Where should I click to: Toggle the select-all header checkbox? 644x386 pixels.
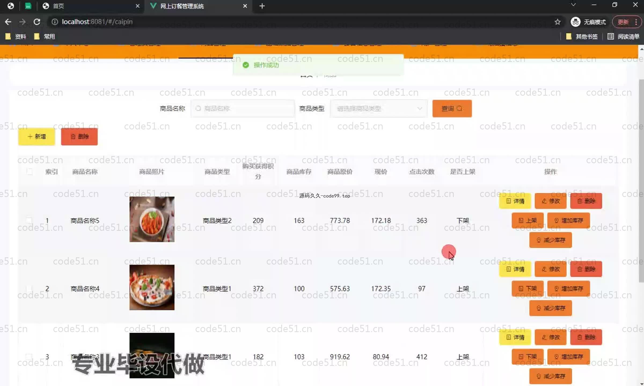pyautogui.click(x=30, y=172)
